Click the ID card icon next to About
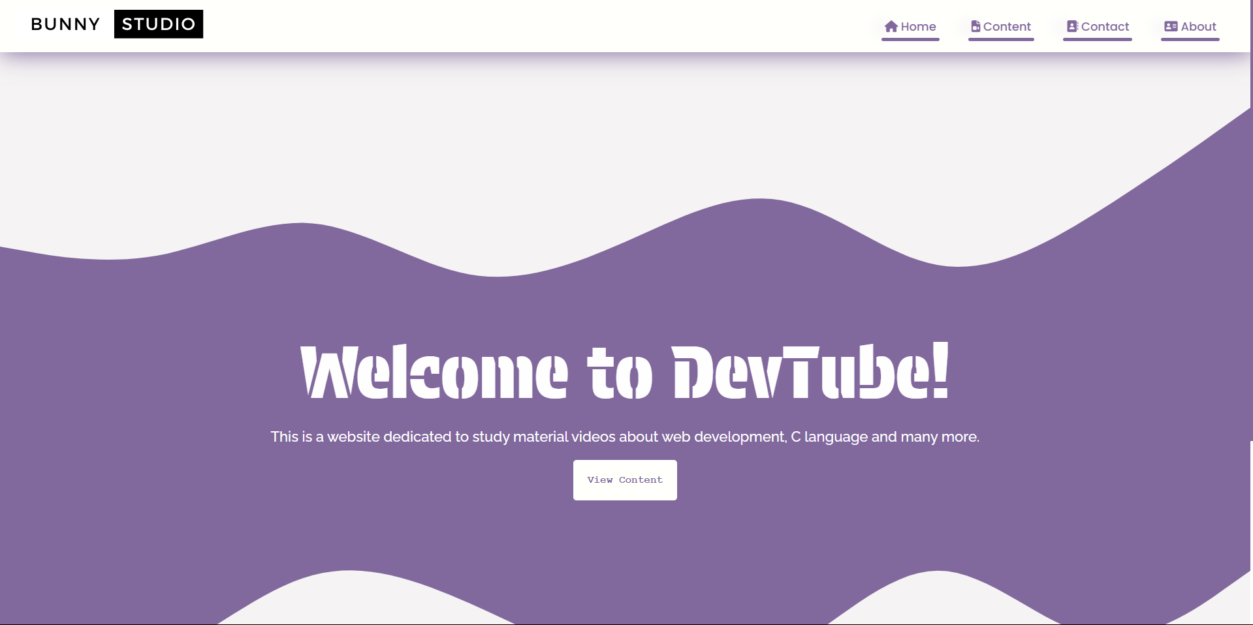 [x=1169, y=26]
